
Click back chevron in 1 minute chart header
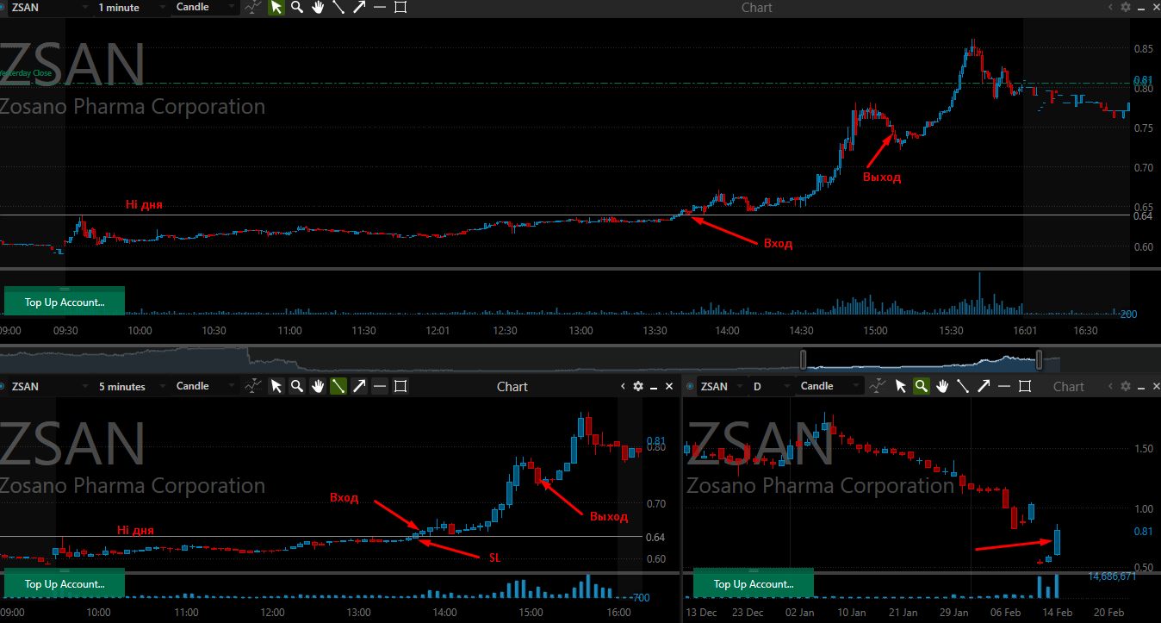click(1110, 7)
